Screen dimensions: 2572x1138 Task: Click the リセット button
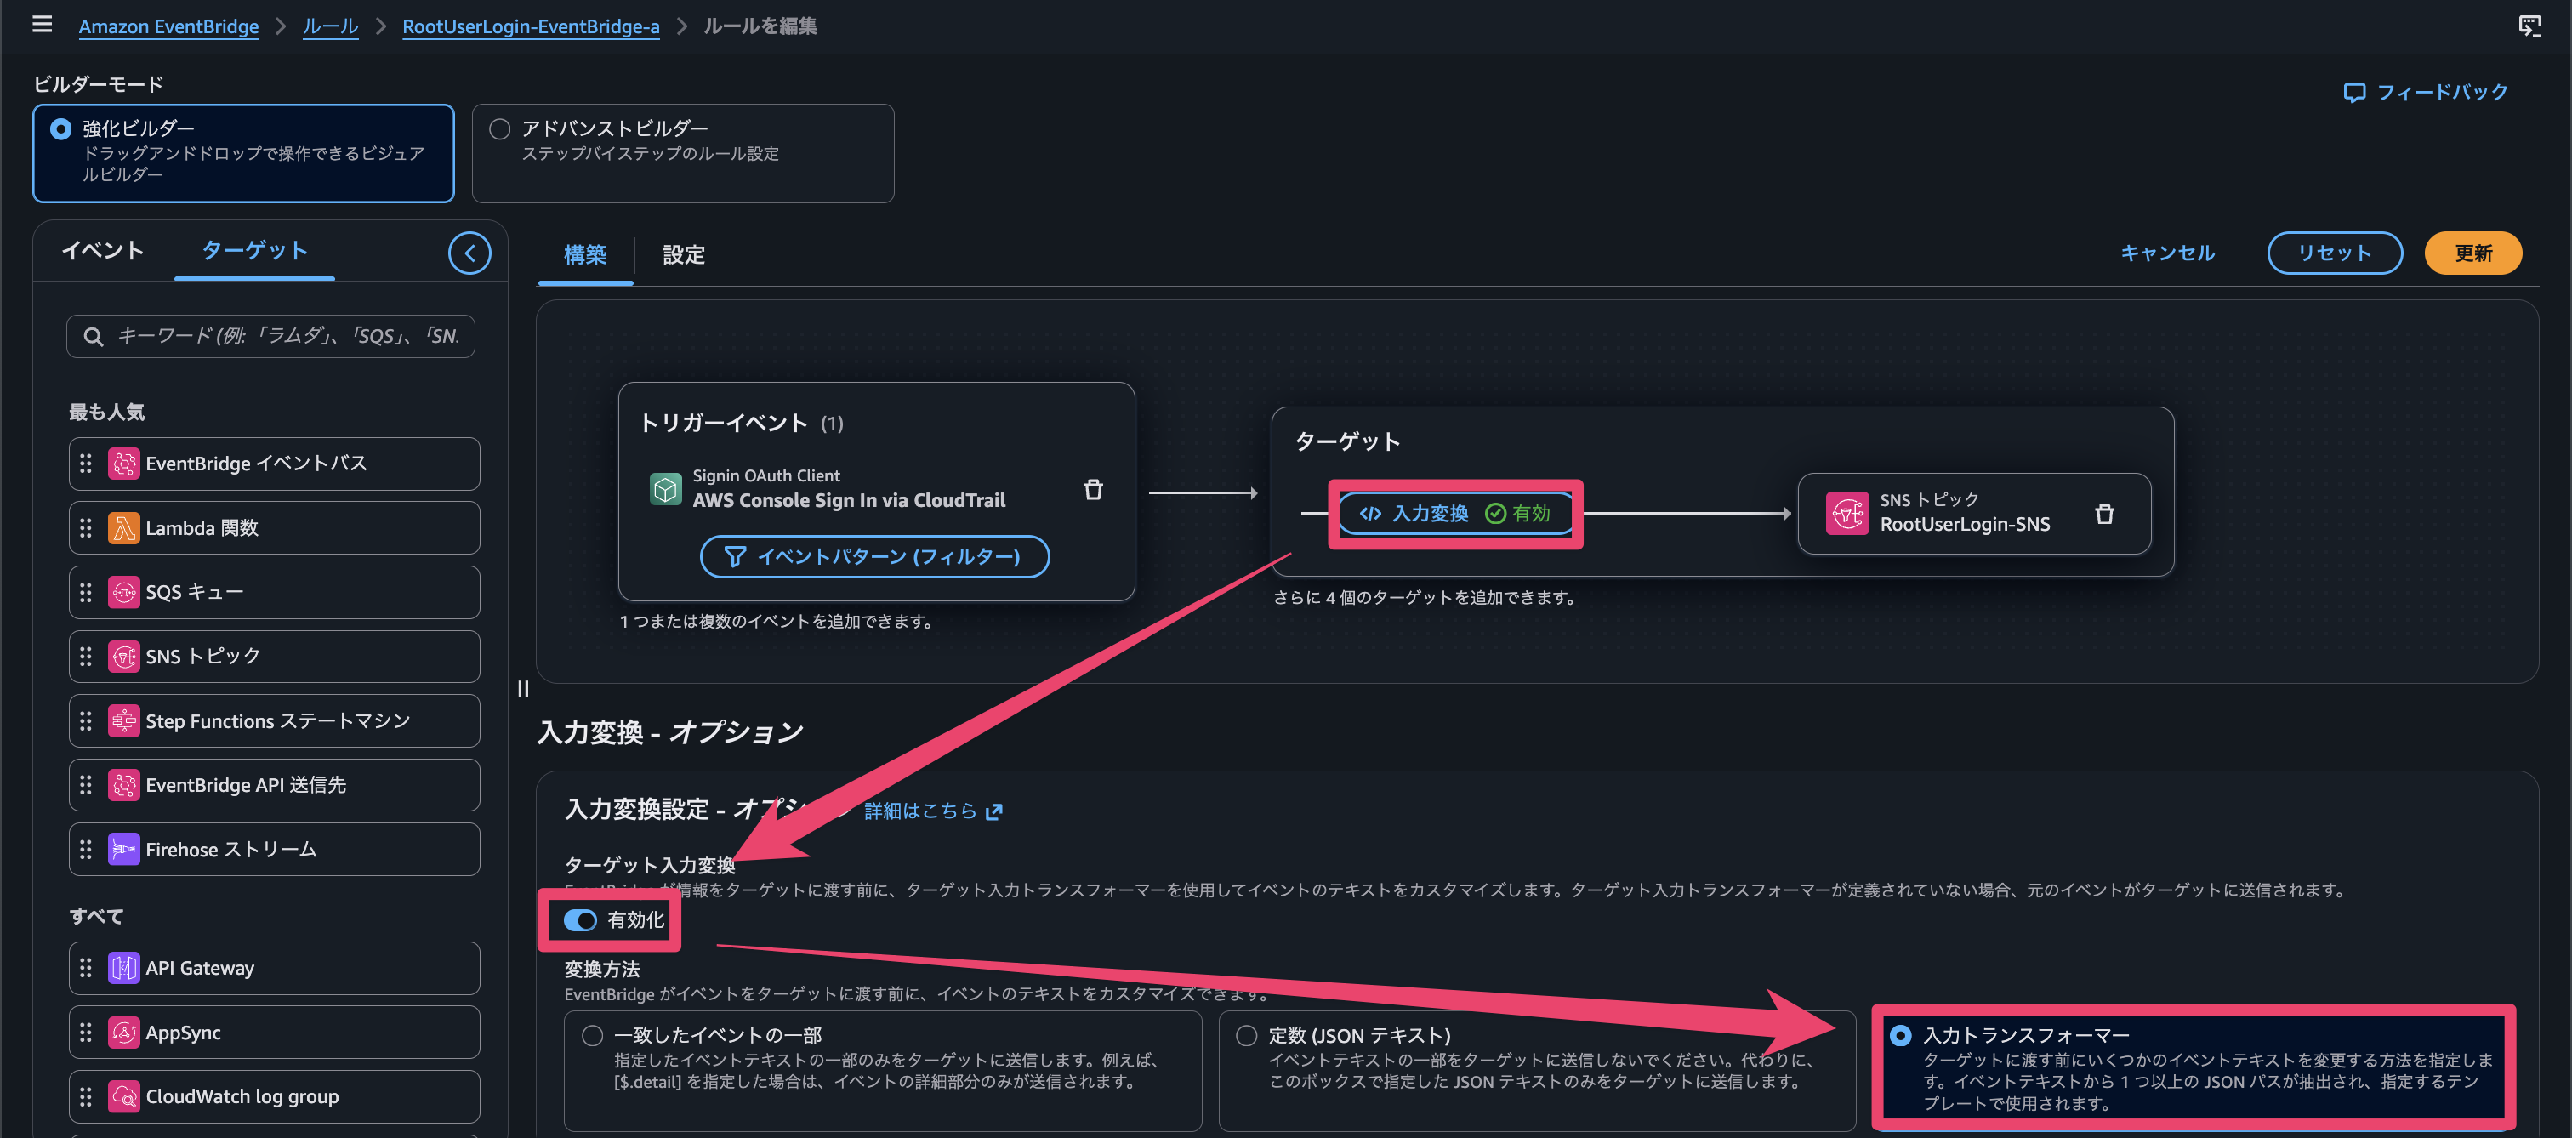(2335, 253)
